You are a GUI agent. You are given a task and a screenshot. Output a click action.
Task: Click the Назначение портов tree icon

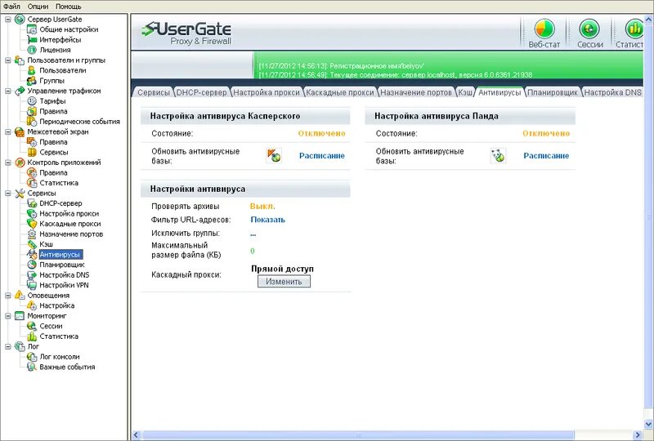tap(32, 234)
